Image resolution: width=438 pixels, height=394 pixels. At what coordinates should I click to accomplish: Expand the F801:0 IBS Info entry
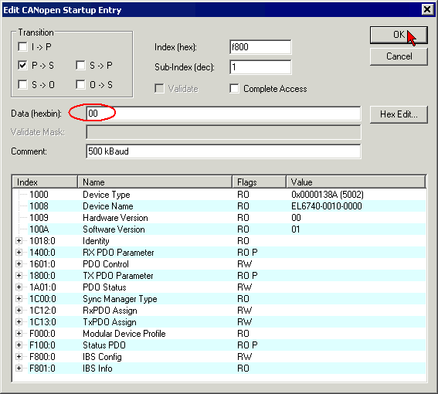pyautogui.click(x=19, y=369)
